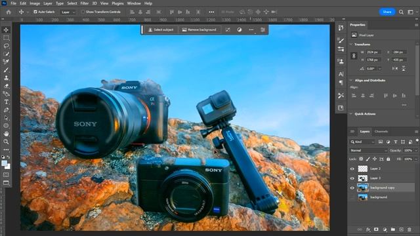Select the Layers tab
This screenshot has height=236, width=420.
[365, 131]
